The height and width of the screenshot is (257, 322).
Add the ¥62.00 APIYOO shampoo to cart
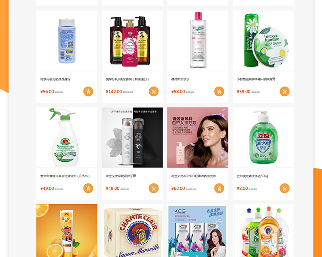219,188
